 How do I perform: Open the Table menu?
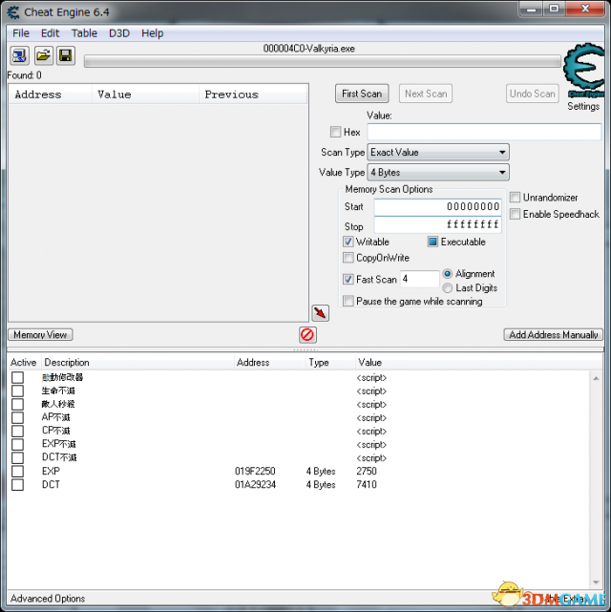pos(84,33)
